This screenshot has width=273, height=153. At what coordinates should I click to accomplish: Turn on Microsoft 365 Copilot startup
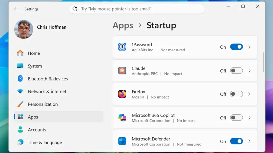point(236,118)
